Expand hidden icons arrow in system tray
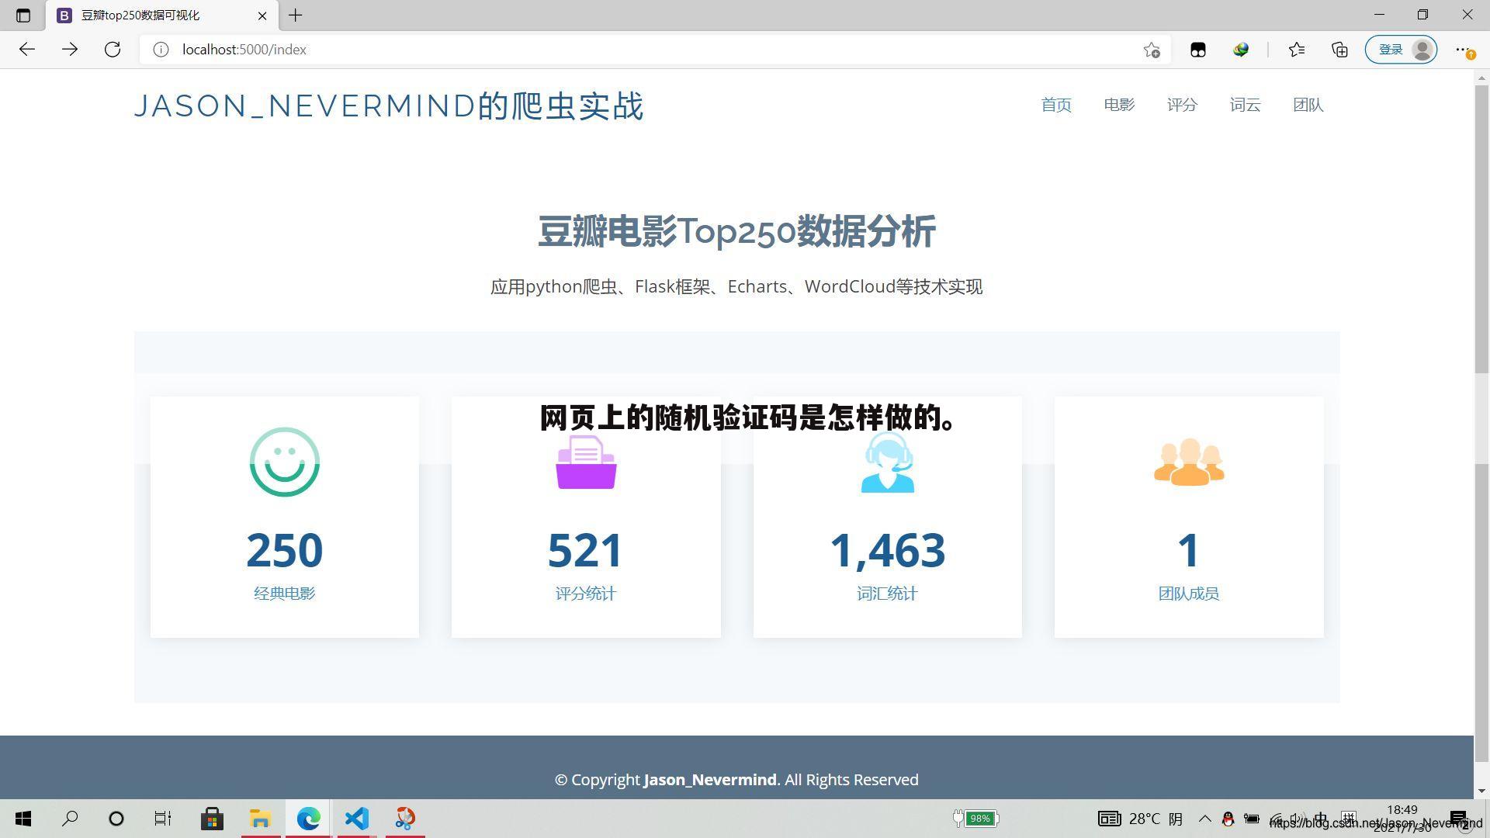Image resolution: width=1490 pixels, height=838 pixels. pyautogui.click(x=1205, y=819)
